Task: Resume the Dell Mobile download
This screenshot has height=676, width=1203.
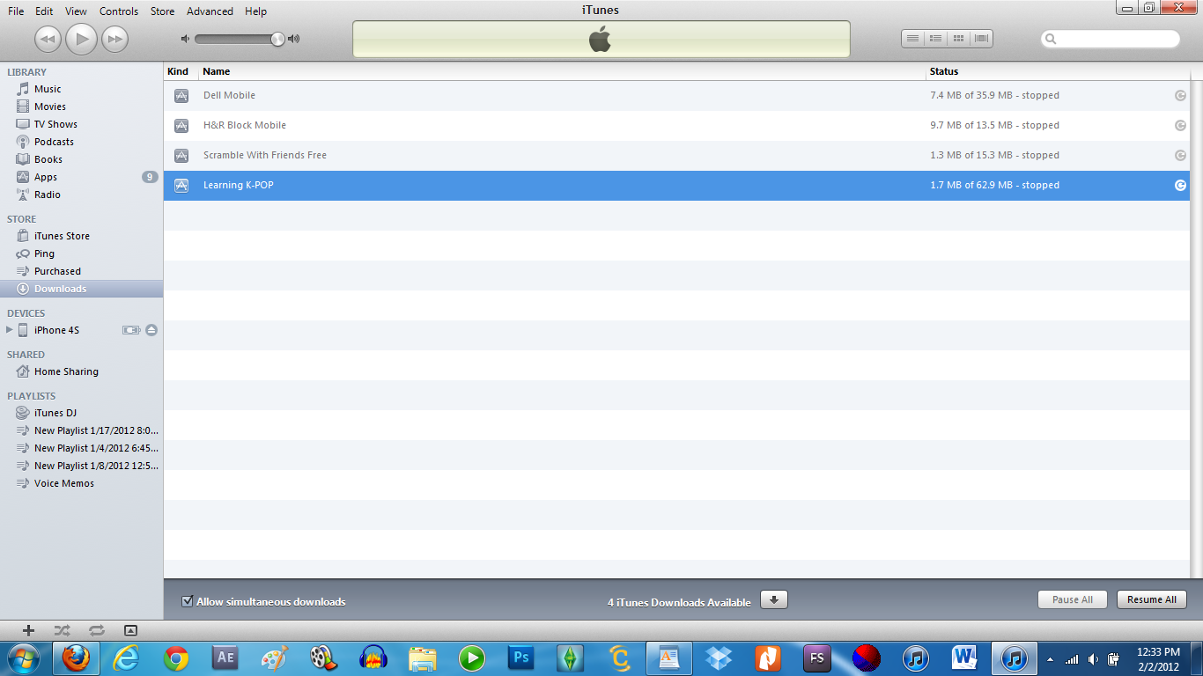Action: coord(1180,95)
